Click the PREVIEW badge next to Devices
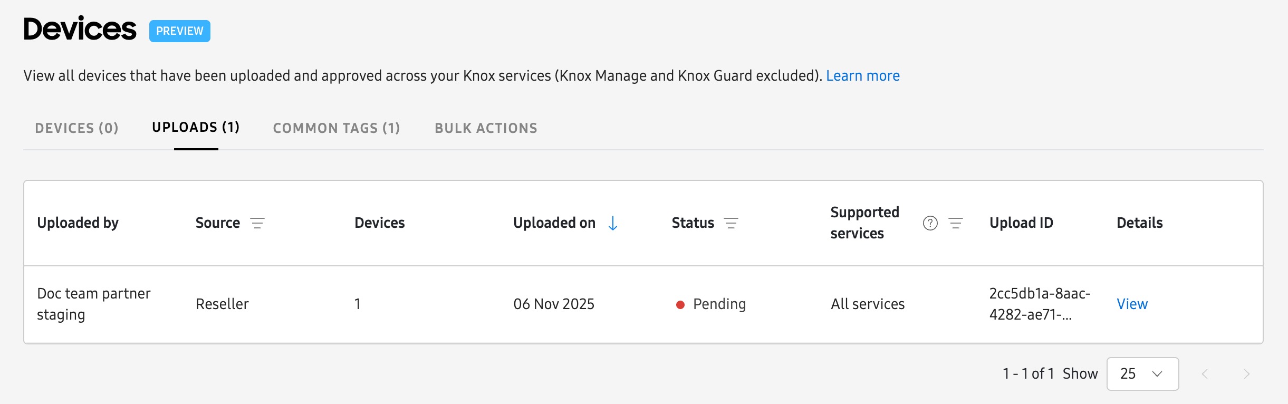The width and height of the screenshot is (1288, 404). (179, 31)
